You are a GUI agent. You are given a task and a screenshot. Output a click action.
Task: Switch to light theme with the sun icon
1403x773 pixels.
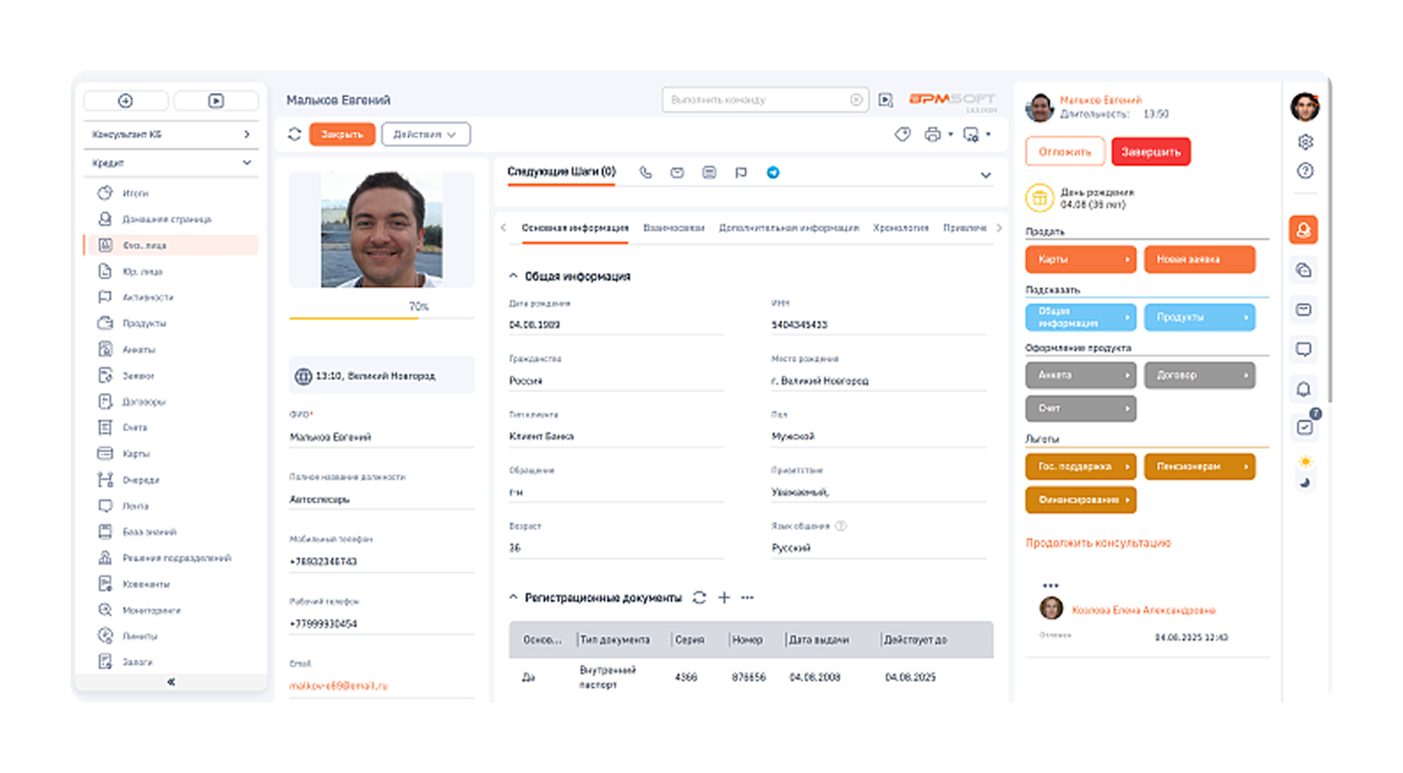coord(1305,462)
